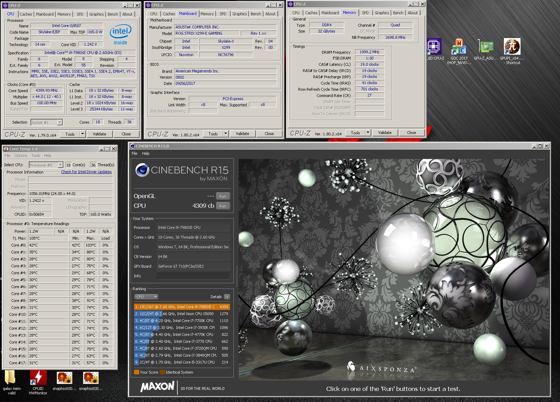Image resolution: width=560 pixels, height=402 pixels.
Task: Click Tools button in Memory CPU-Z window
Action: coord(355,133)
